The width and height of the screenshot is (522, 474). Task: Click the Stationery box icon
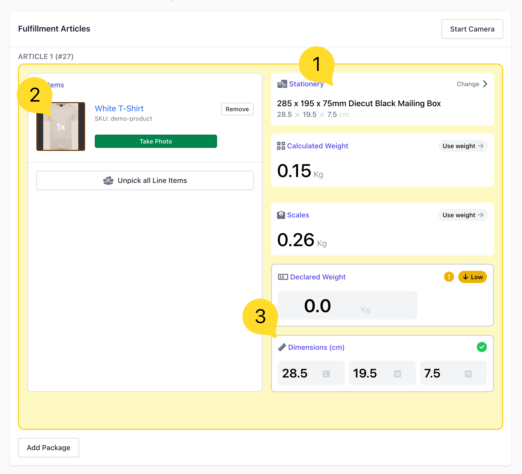pyautogui.click(x=282, y=84)
